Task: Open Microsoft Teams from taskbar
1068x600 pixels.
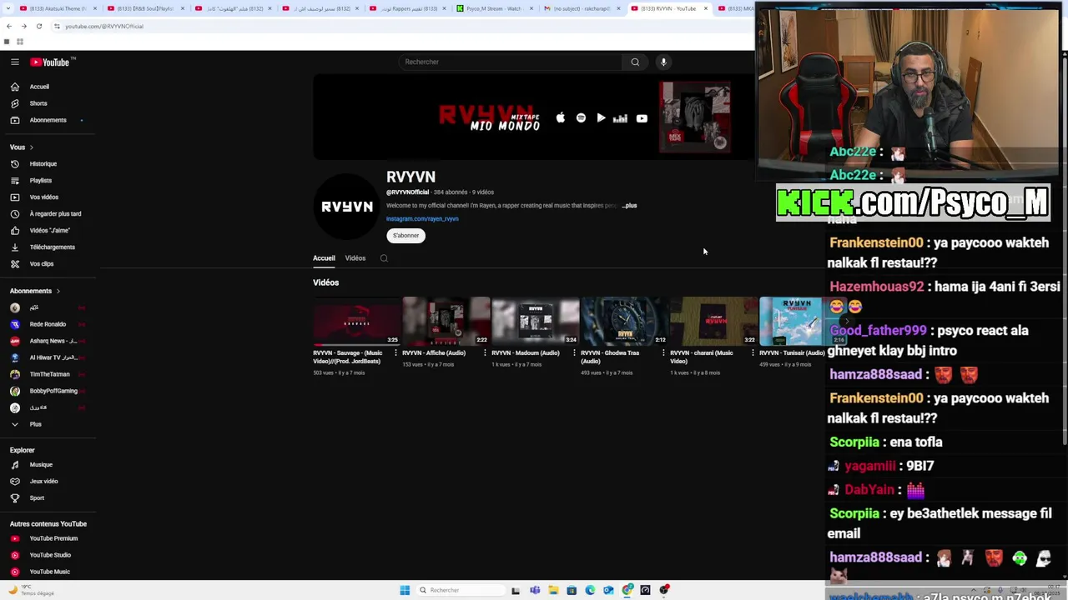Action: (x=535, y=590)
